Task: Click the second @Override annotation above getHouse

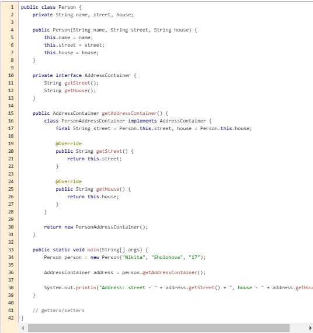Action: click(x=69, y=181)
